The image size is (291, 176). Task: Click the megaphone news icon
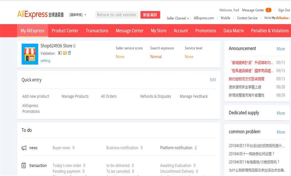point(24,148)
